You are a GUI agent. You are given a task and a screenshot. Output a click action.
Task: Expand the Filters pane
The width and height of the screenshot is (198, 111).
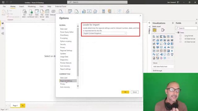pyautogui.click(x=149, y=23)
